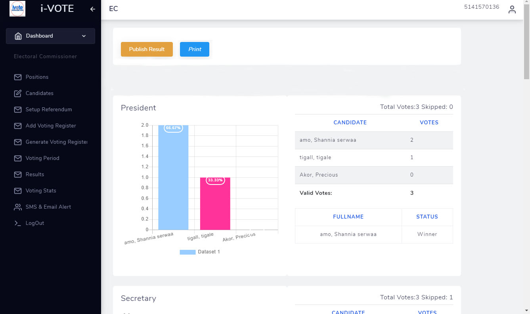Click the pink tigall, tigale bar
530x314 pixels.
(x=215, y=204)
